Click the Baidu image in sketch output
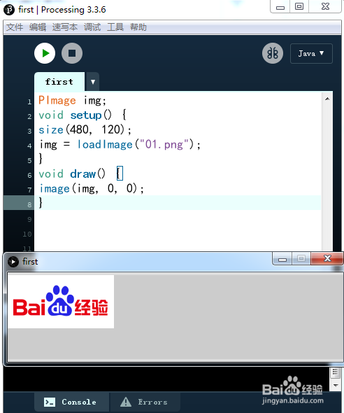The height and width of the screenshot is (413, 344). click(61, 302)
